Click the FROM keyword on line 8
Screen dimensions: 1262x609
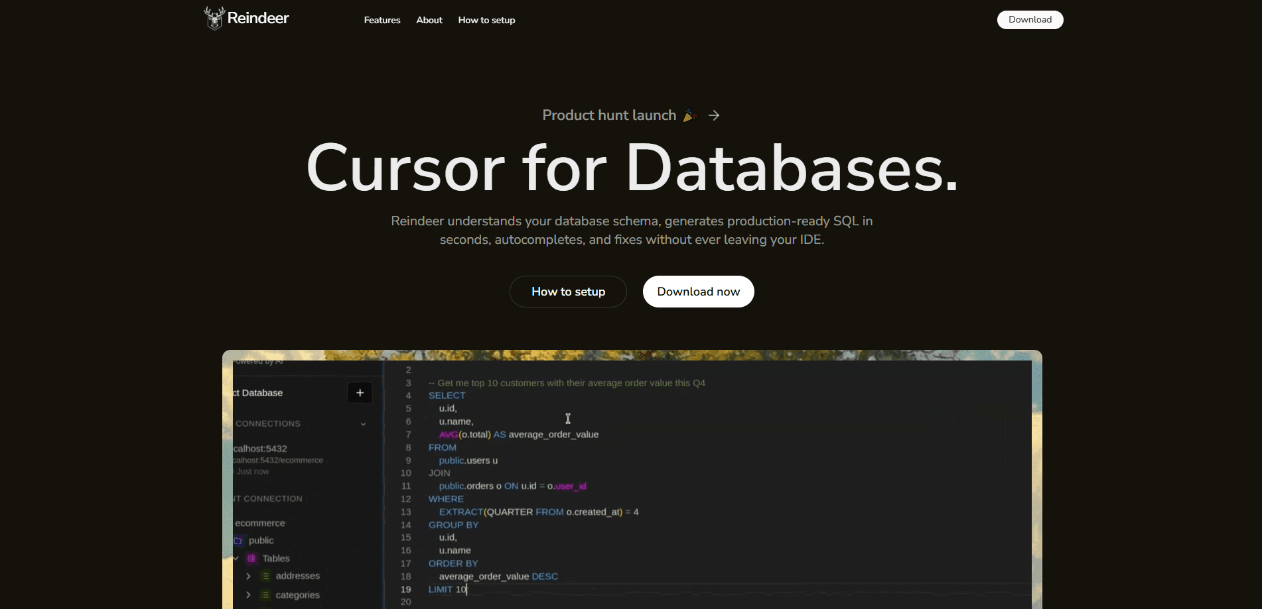click(x=442, y=447)
